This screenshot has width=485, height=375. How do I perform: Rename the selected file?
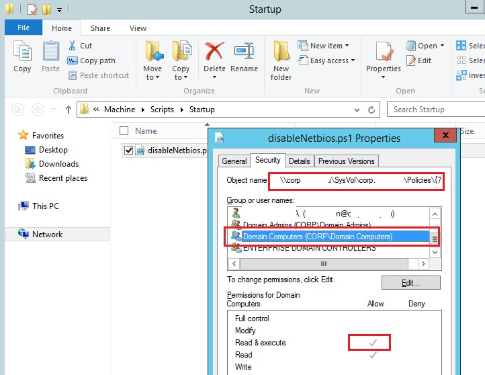pyautogui.click(x=244, y=56)
